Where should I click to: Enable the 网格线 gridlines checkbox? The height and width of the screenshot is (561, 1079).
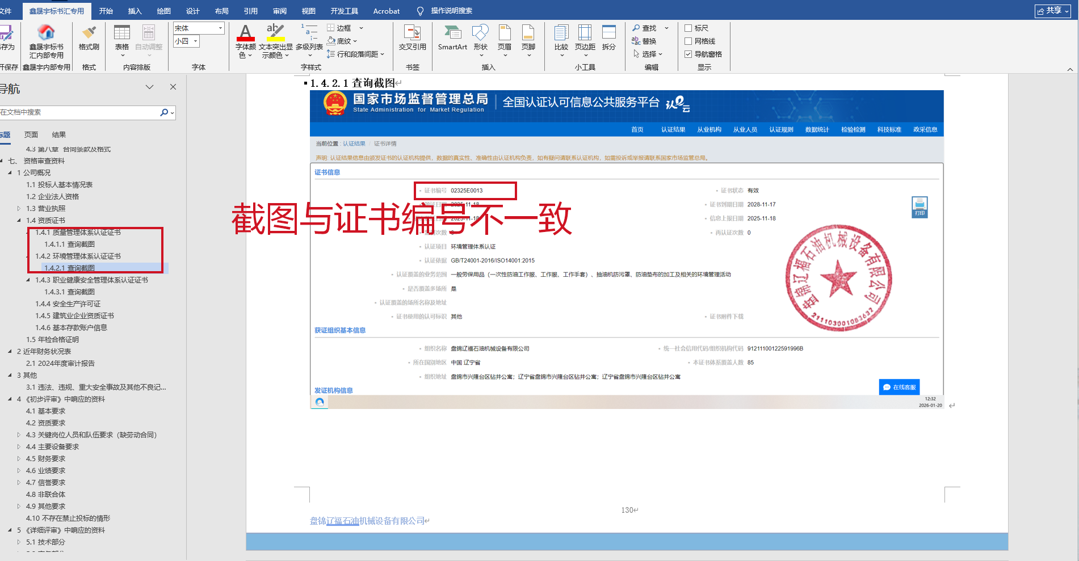(x=688, y=41)
